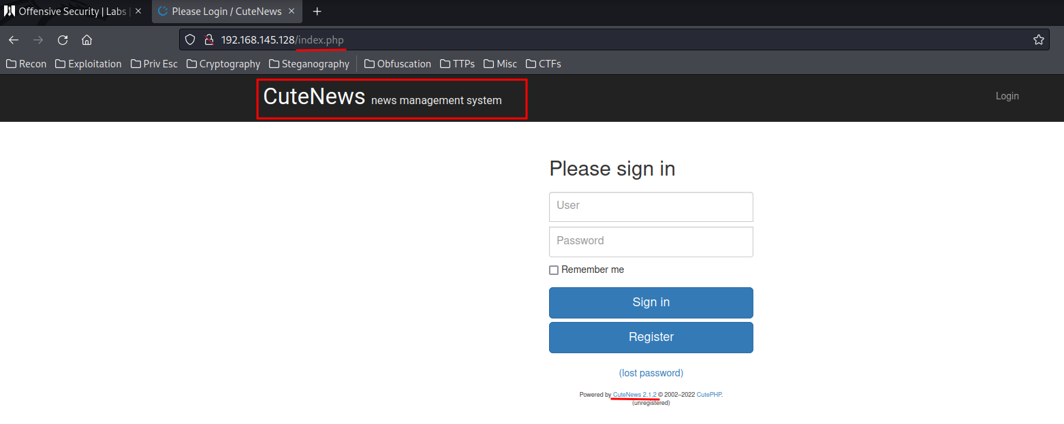This screenshot has height=424, width=1064.
Task: Reload the page with the refresh icon
Action: (x=63, y=40)
